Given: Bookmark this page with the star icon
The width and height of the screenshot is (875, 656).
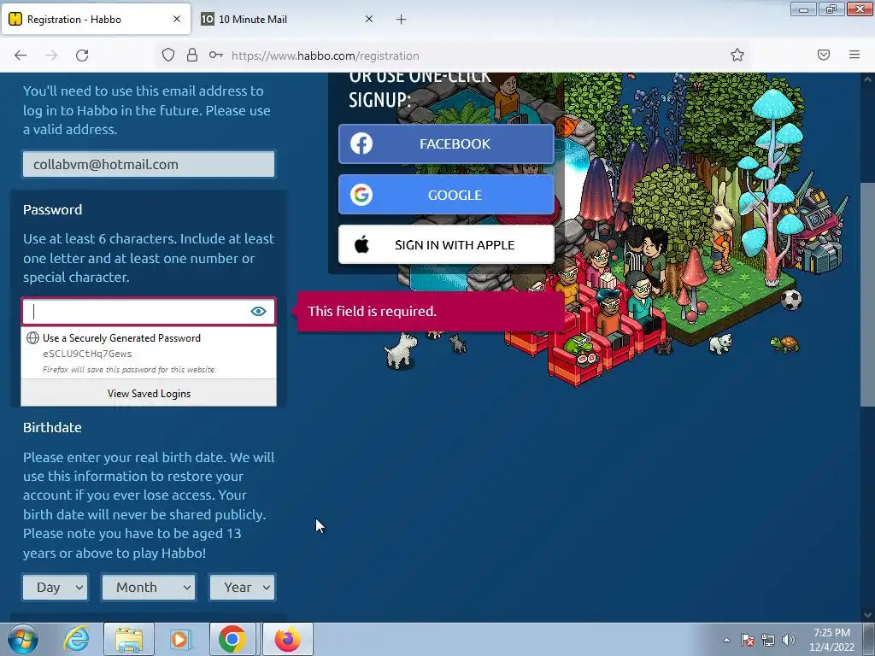Looking at the screenshot, I should [x=737, y=55].
